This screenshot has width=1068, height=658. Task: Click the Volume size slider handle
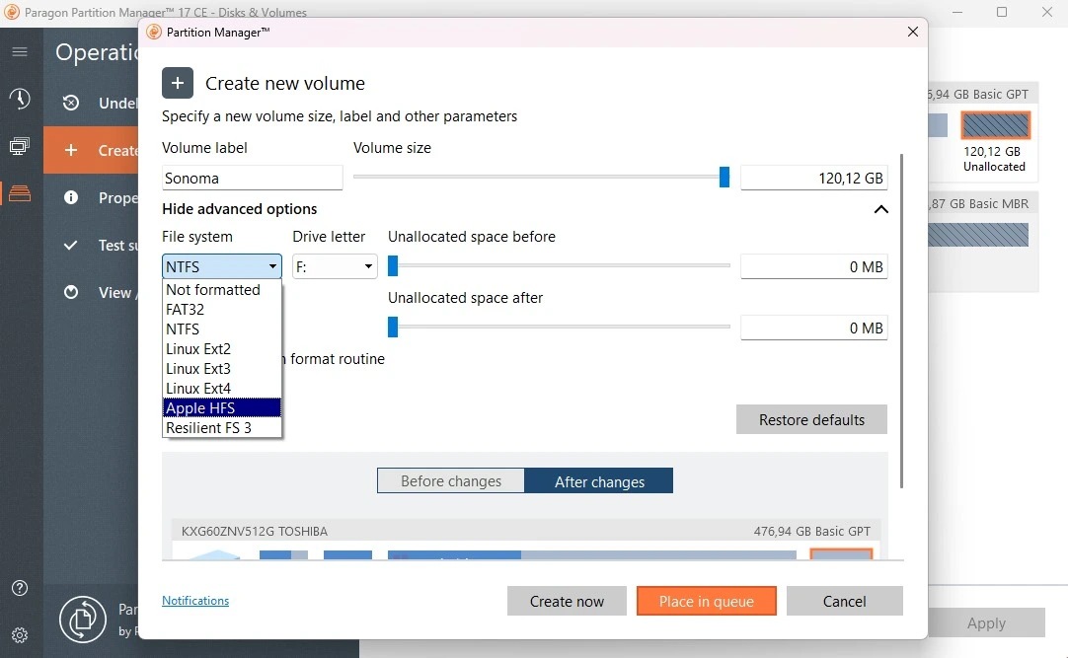(725, 177)
